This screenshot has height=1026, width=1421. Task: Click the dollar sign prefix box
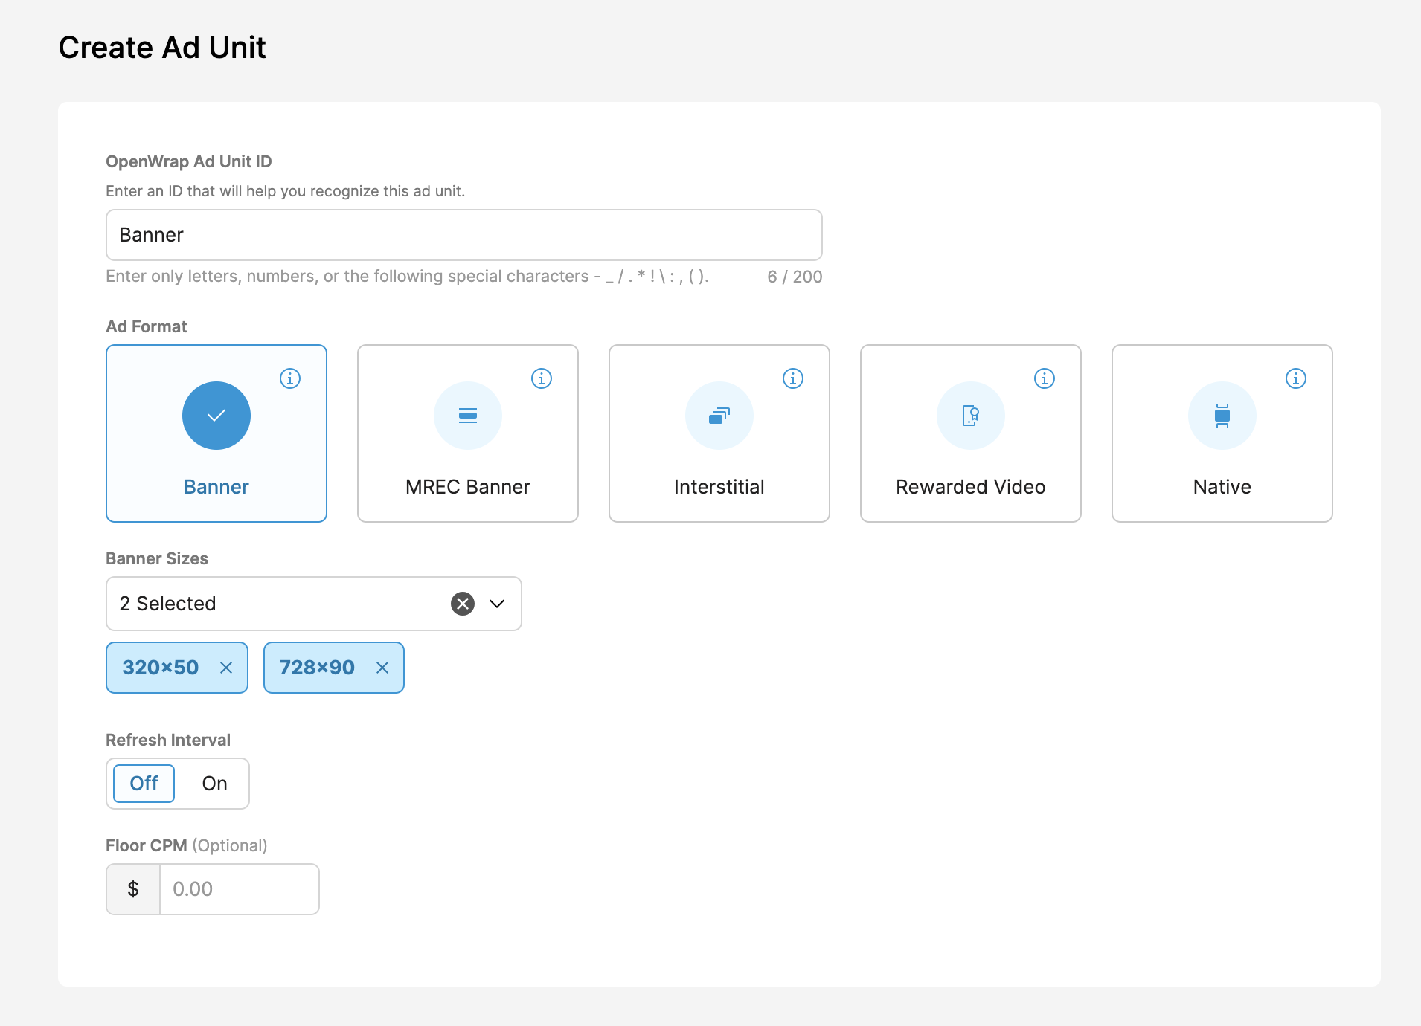coord(133,888)
